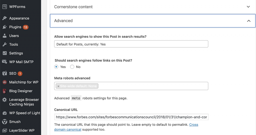256x135 pixels.
Task: Open the WPForms icon in sidebar
Action: click(x=4, y=7)
